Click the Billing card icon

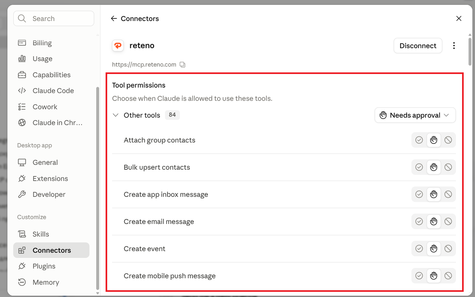(22, 43)
